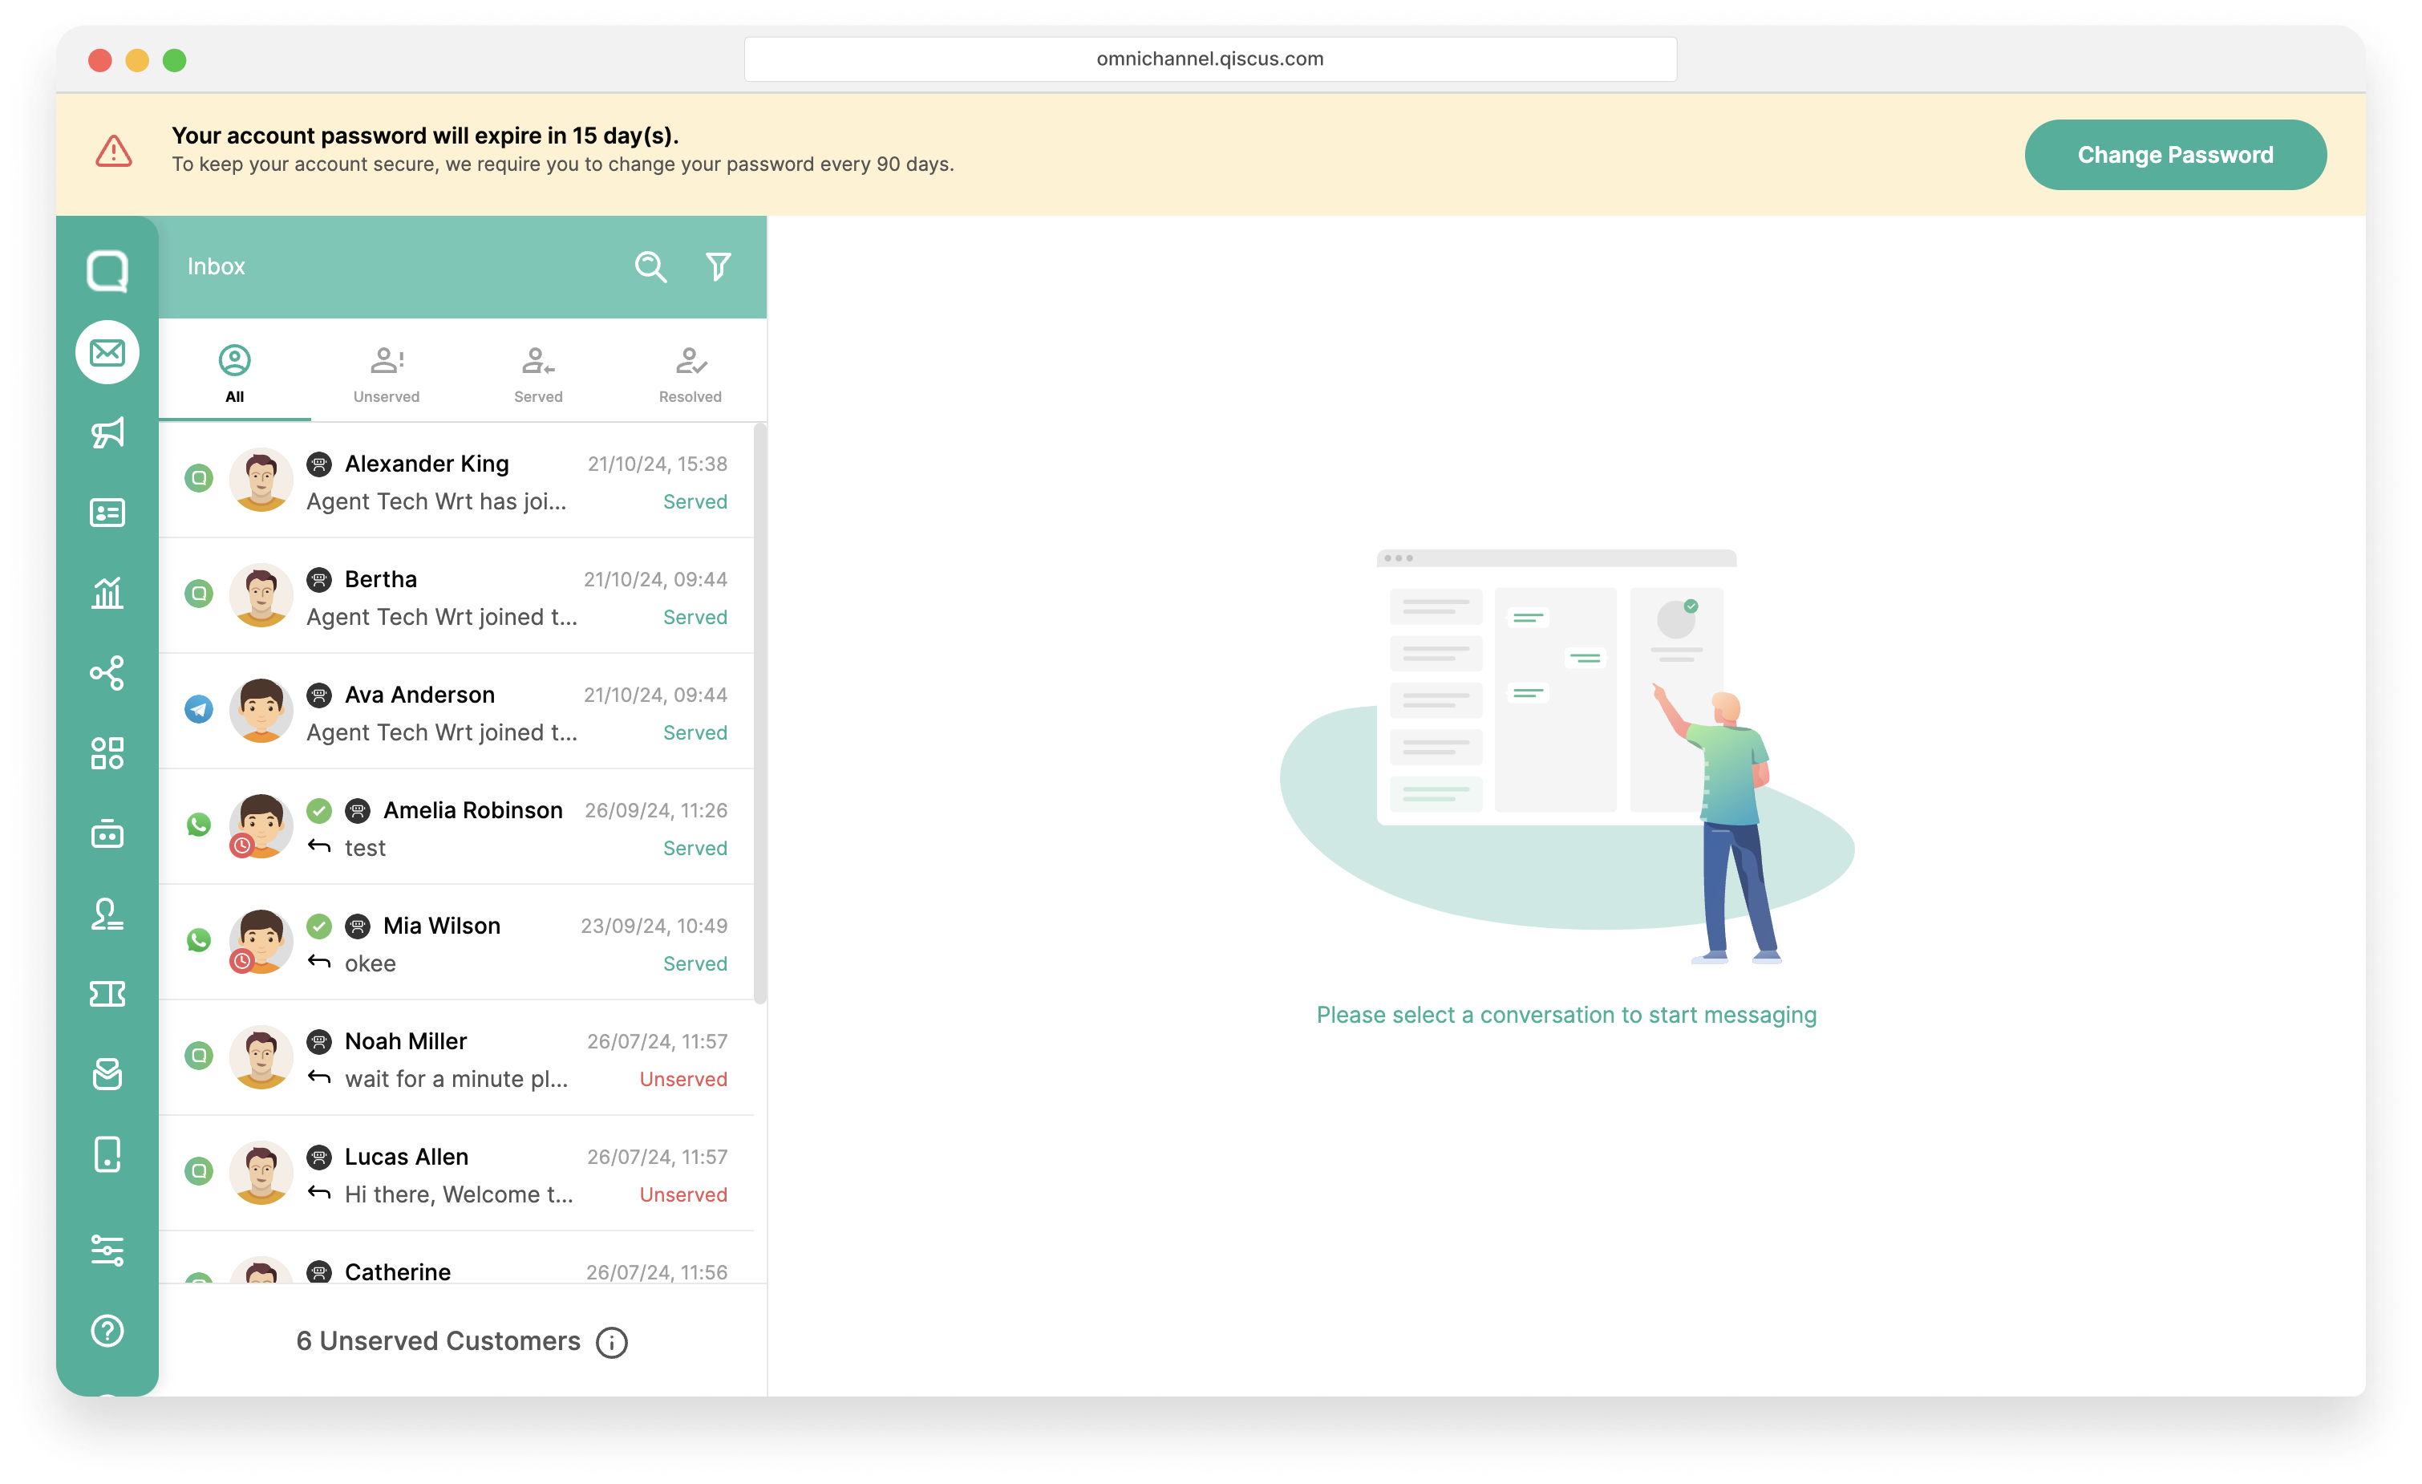The height and width of the screenshot is (1484, 2422).
Task: Open the Chatbot robot icon in sidebar
Action: (107, 833)
